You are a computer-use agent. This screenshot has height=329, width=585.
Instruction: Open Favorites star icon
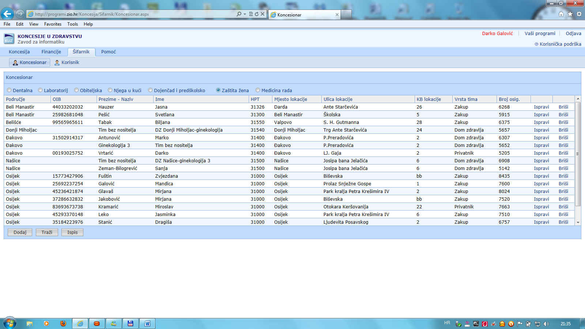pos(570,14)
